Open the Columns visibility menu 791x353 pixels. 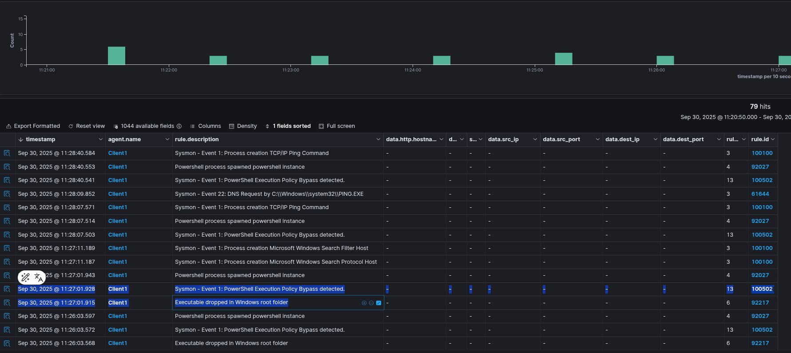click(205, 126)
